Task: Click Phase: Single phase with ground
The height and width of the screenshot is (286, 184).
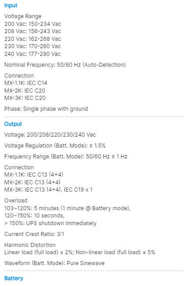Action: tap(46, 109)
